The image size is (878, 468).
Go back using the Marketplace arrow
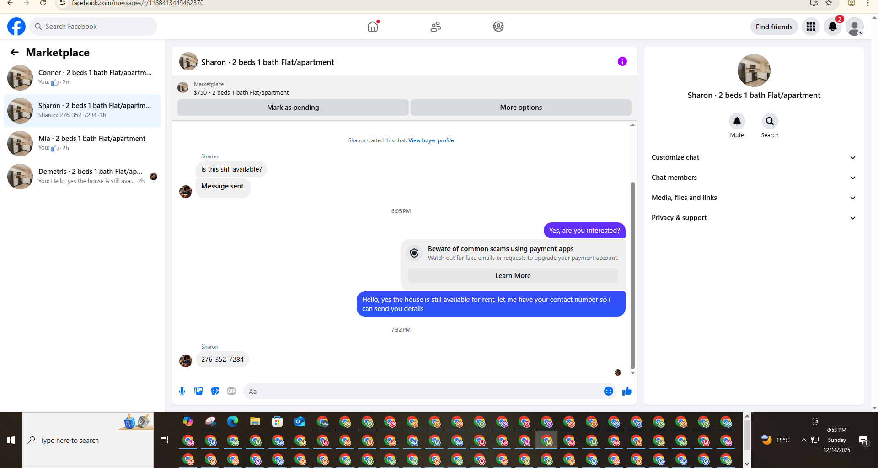tap(15, 52)
